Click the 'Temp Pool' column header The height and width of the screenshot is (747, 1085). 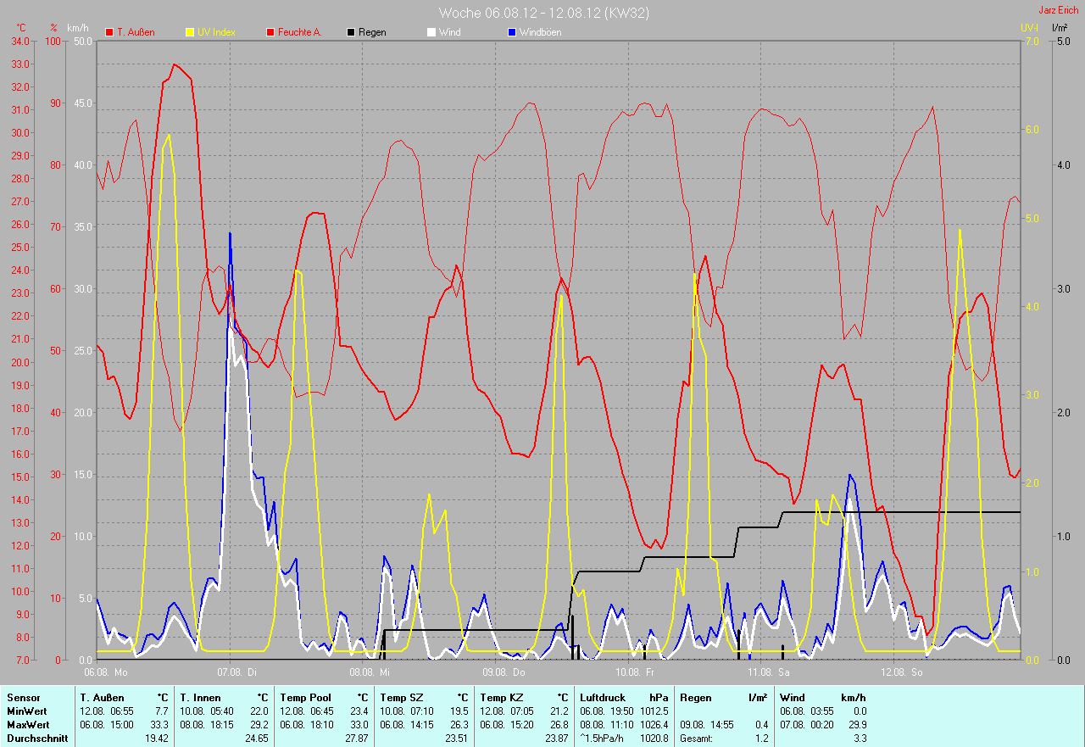(x=306, y=697)
